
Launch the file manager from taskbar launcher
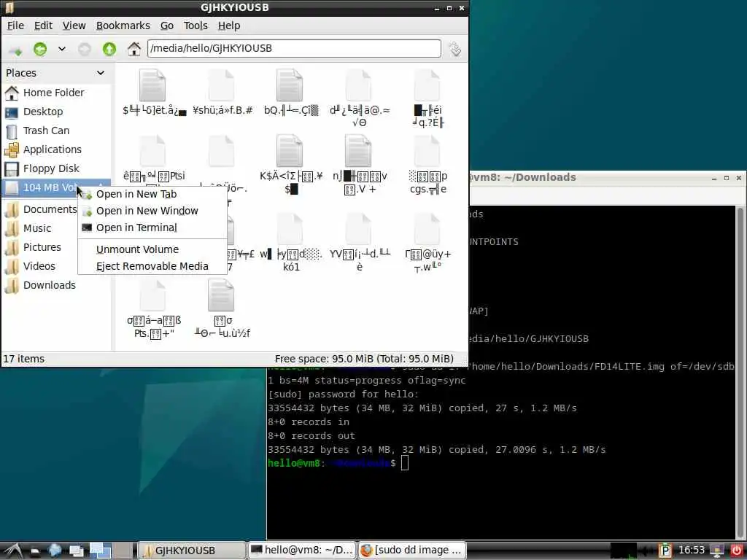click(x=35, y=551)
